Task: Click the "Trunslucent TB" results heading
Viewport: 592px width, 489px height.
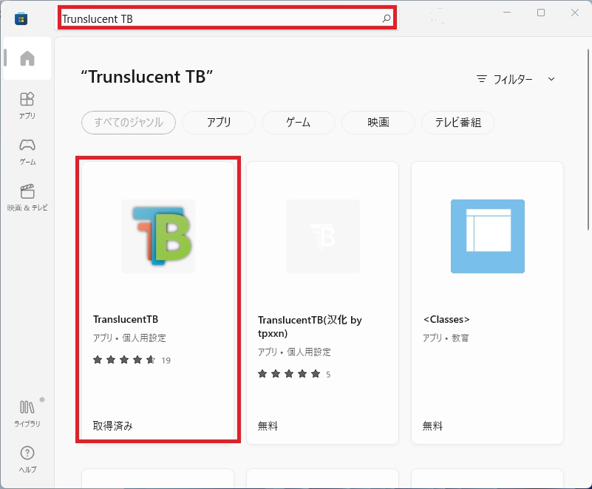Action: pyautogui.click(x=147, y=77)
